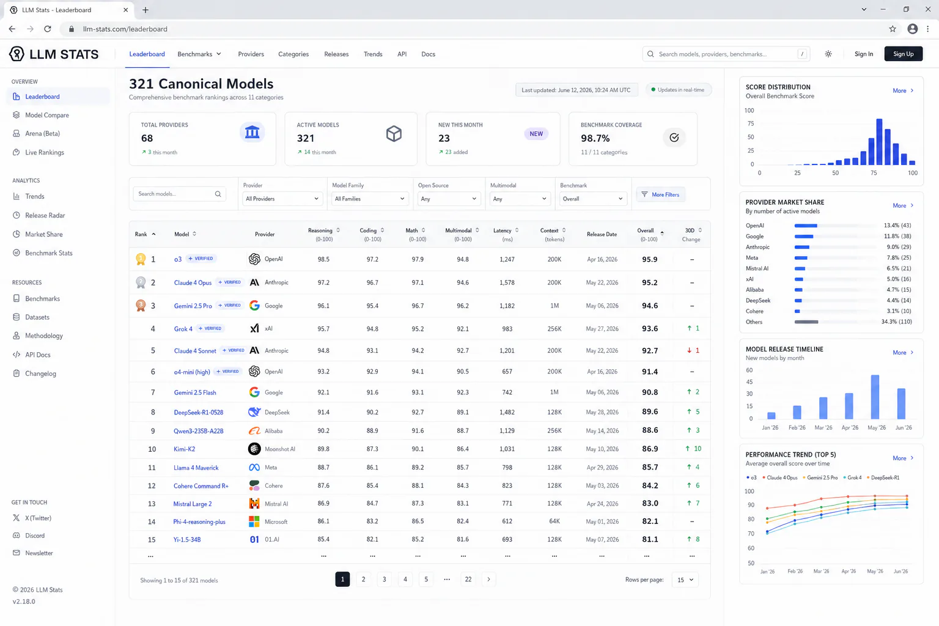This screenshot has width=939, height=626.
Task: Open the Benchmark filter dropdown
Action: tap(593, 199)
